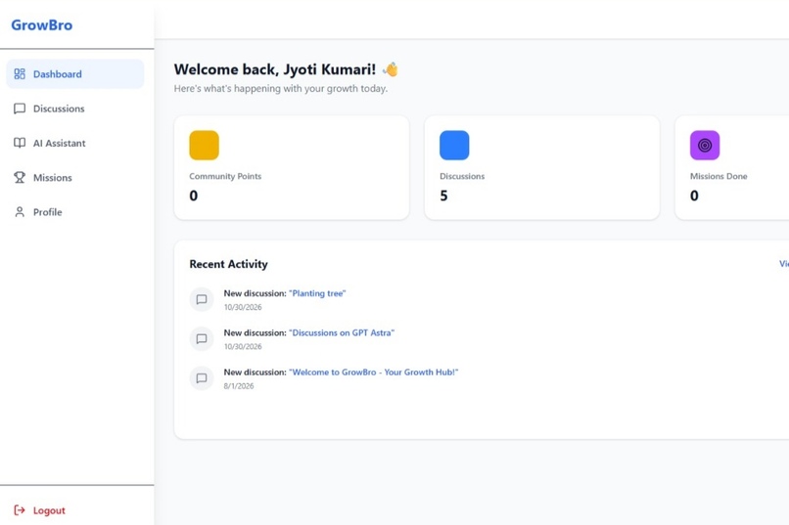Go to AI Assistant page
This screenshot has width=789, height=525.
75,143
